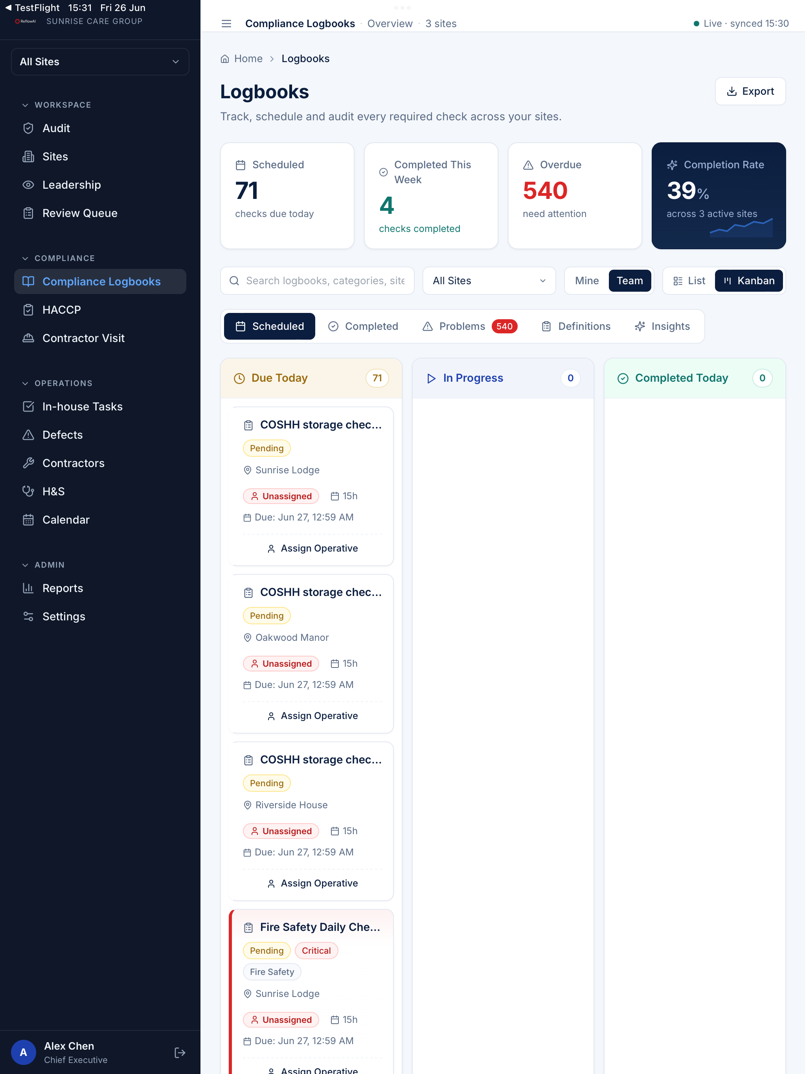
Task: Click the H&S stethoscope icon
Action: coord(28,491)
